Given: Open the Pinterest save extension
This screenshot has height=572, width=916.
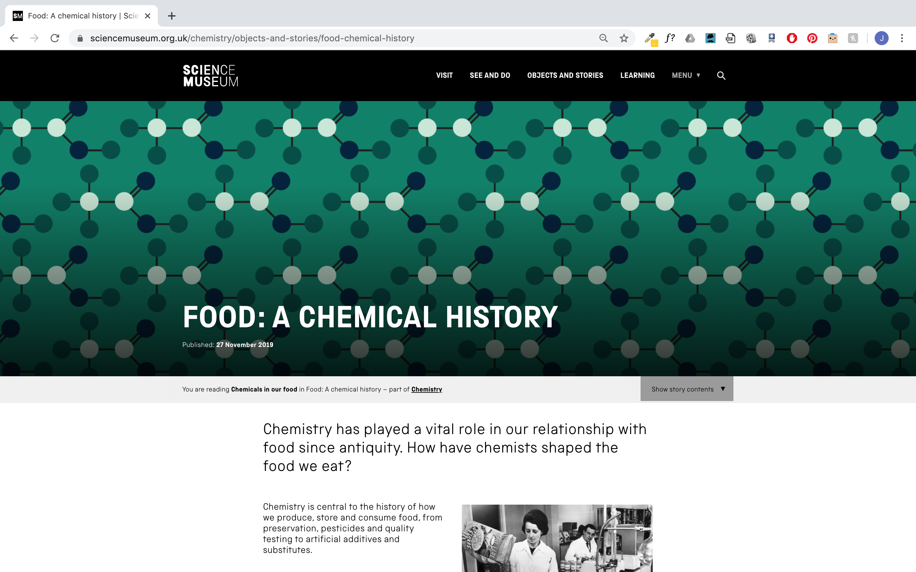Looking at the screenshot, I should (812, 38).
